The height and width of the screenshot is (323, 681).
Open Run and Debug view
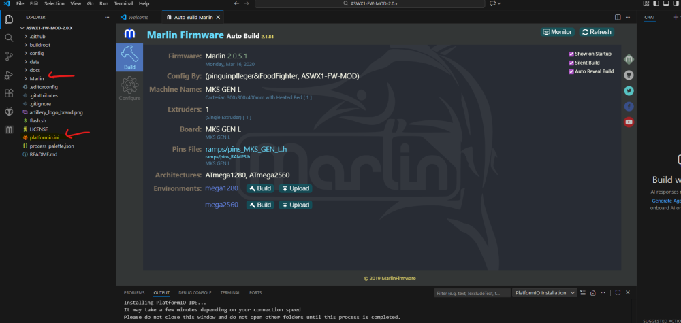coord(9,75)
